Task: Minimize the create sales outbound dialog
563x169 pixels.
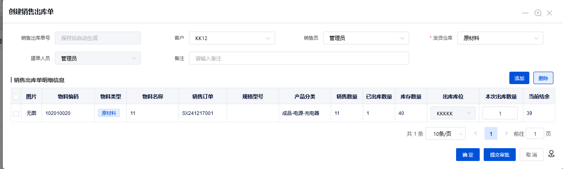Action: (525, 13)
